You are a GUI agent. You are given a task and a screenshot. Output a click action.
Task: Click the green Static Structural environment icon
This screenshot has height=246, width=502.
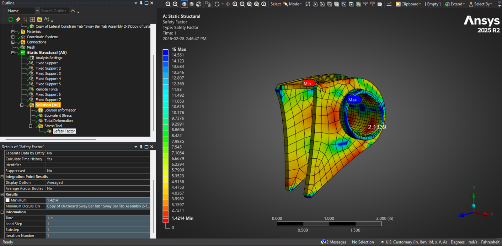point(23,52)
